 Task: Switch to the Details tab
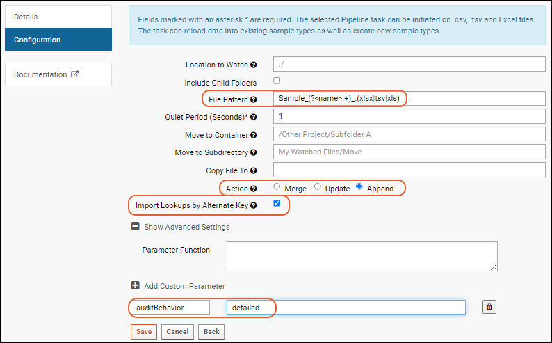tap(58, 17)
